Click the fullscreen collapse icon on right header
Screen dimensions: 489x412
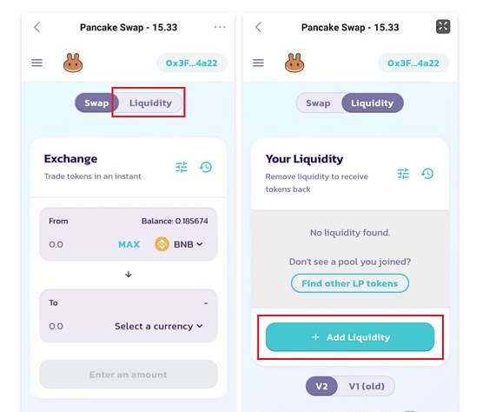[443, 27]
